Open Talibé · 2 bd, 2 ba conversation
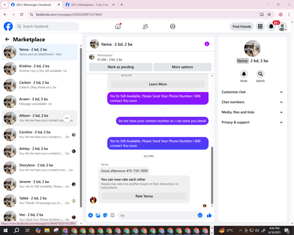 39,201
